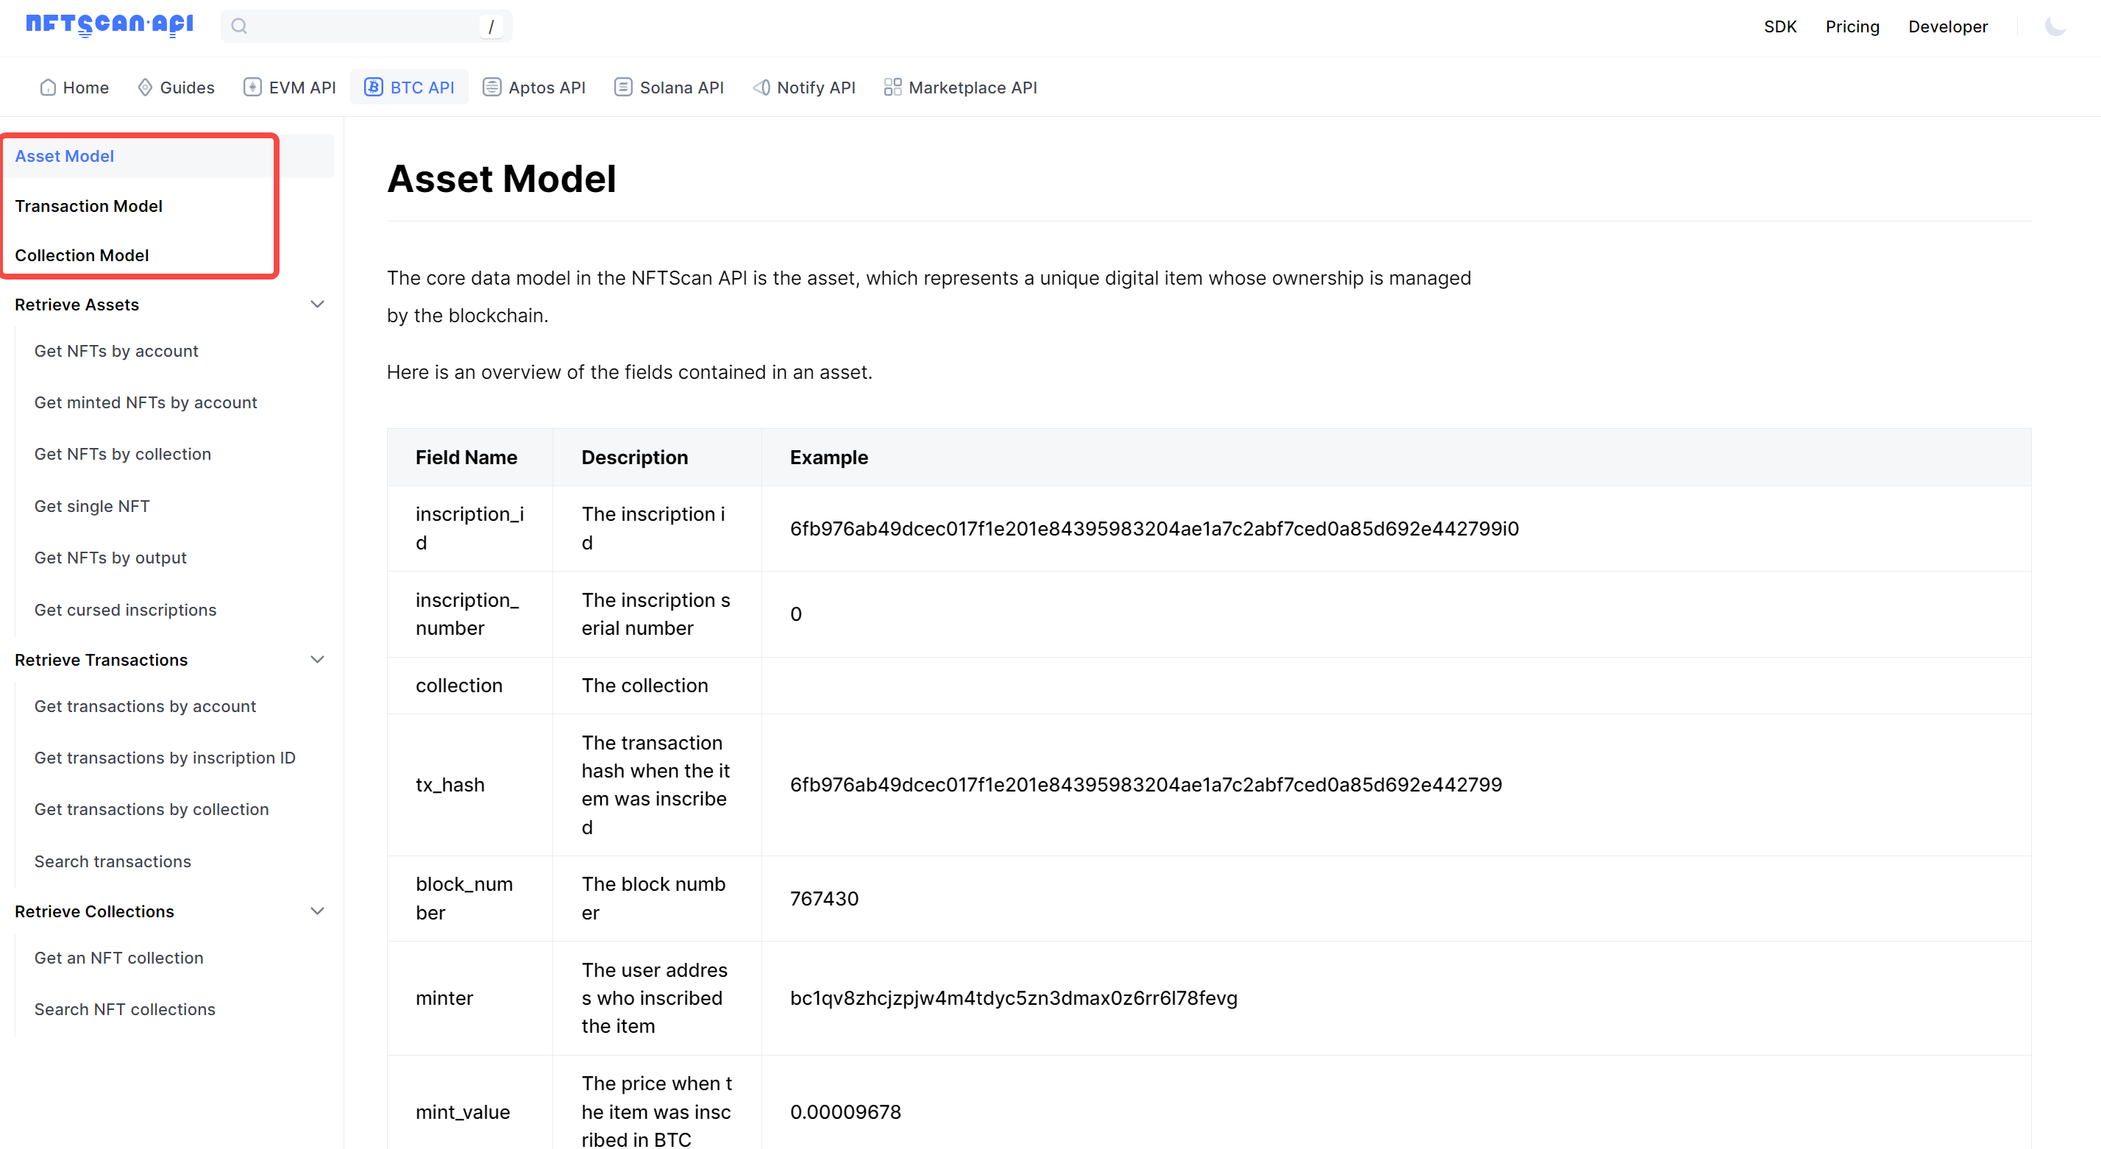Open the Marketplace API tab
This screenshot has width=2101, height=1149.
(x=961, y=88)
